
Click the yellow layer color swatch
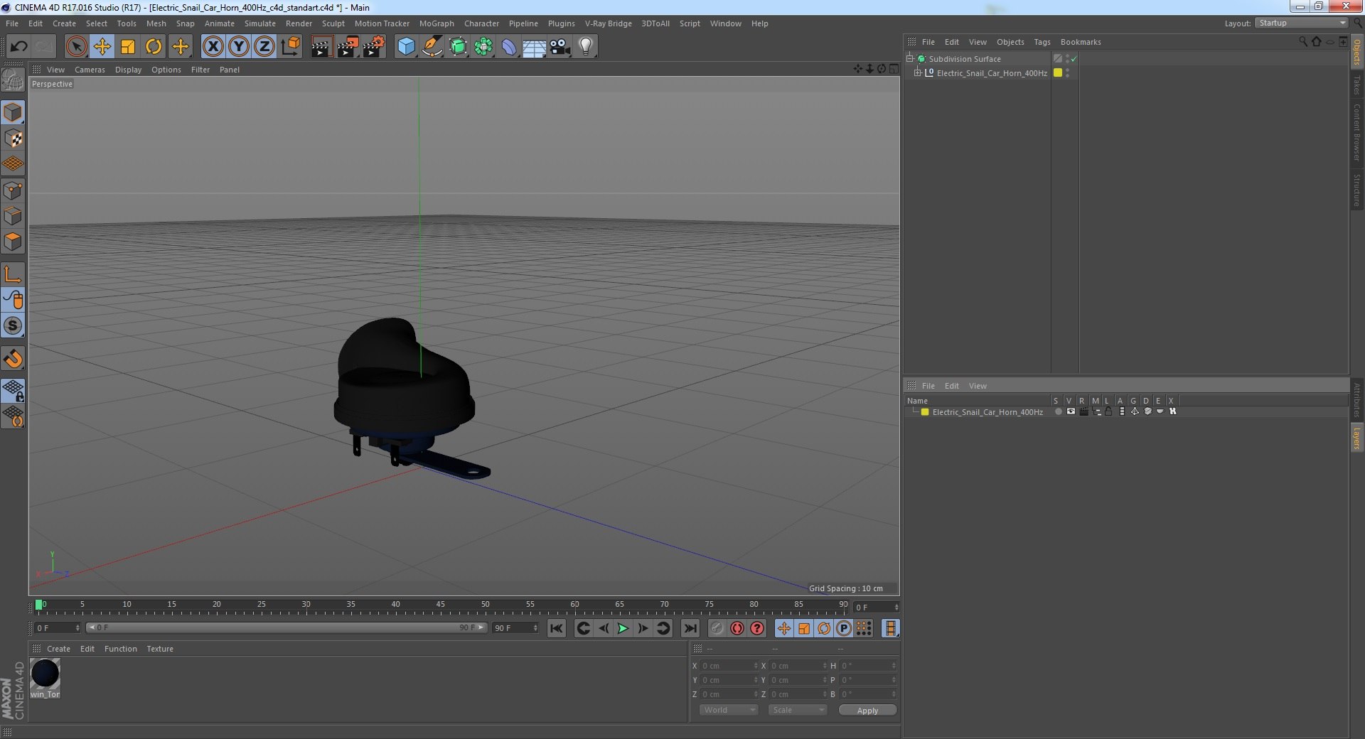[x=925, y=412]
